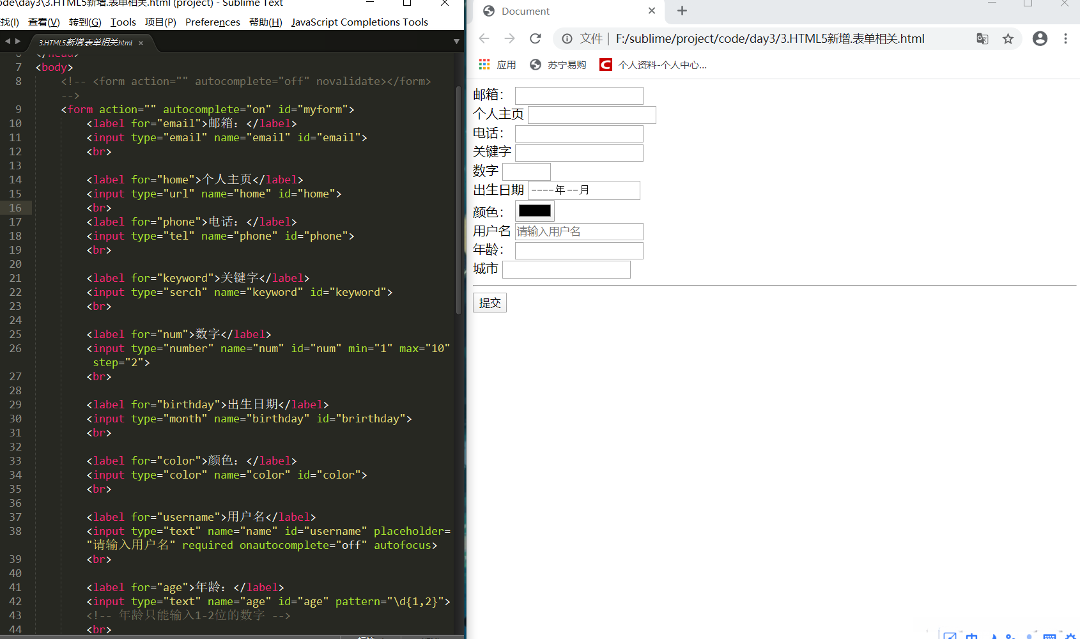Open 苏宁易购 bookmark
Screen dimensions: 1080x639
coord(558,65)
